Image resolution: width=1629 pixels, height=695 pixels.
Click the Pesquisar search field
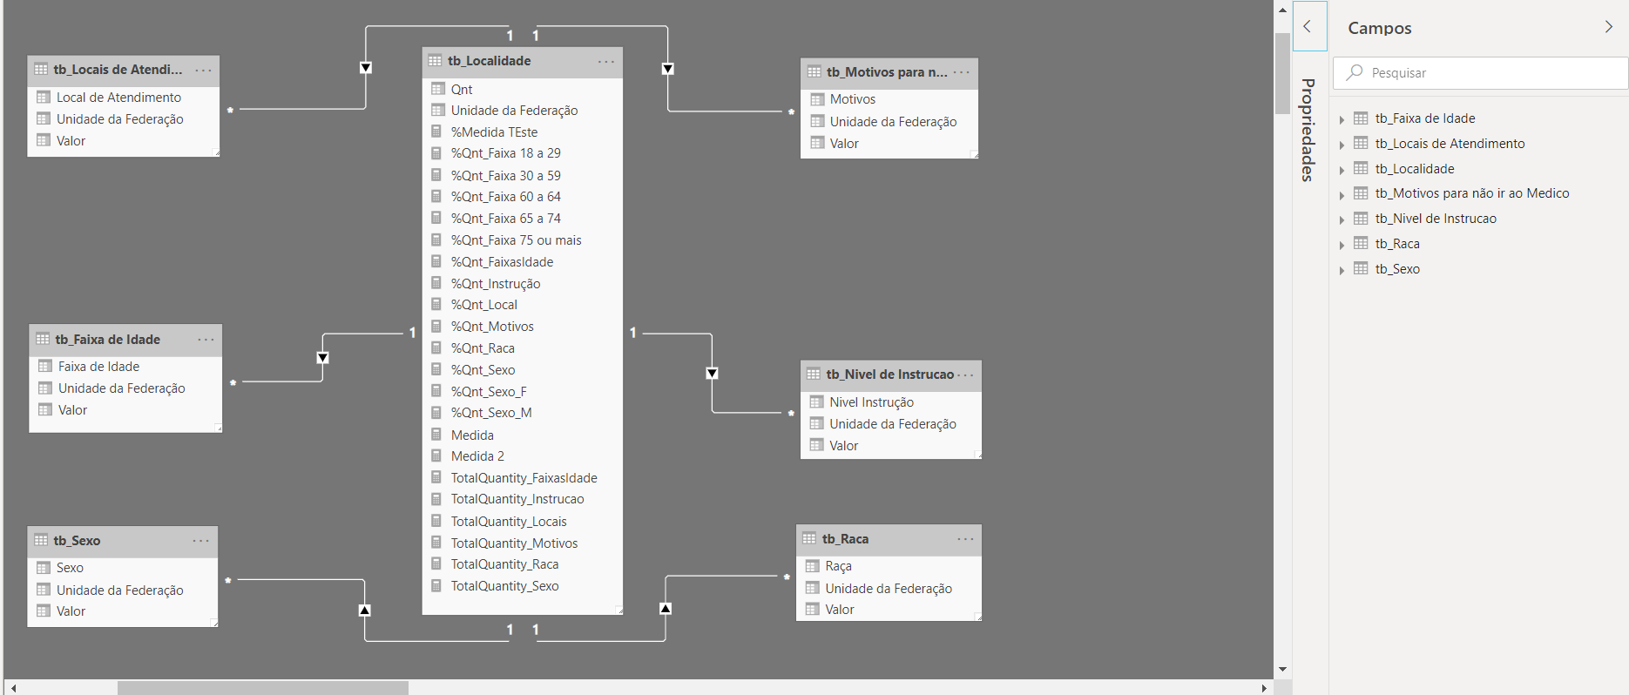(x=1480, y=73)
